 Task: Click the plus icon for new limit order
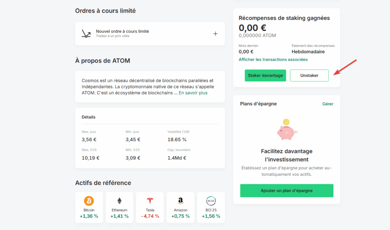coord(216,34)
